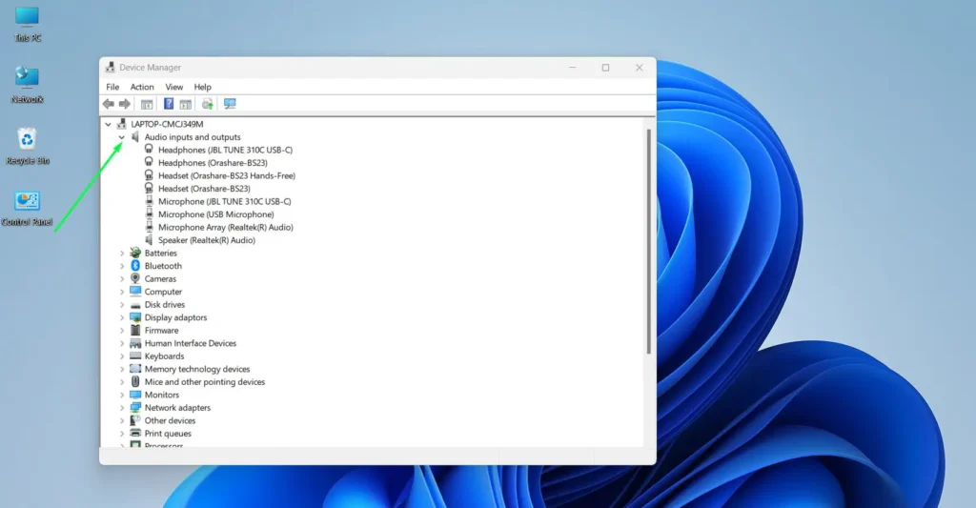The height and width of the screenshot is (508, 976).
Task: Click the Human Interface Devices label
Action: [191, 343]
